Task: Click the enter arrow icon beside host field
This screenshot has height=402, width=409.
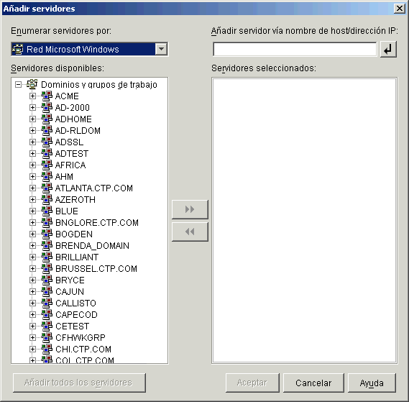Action: coord(388,50)
